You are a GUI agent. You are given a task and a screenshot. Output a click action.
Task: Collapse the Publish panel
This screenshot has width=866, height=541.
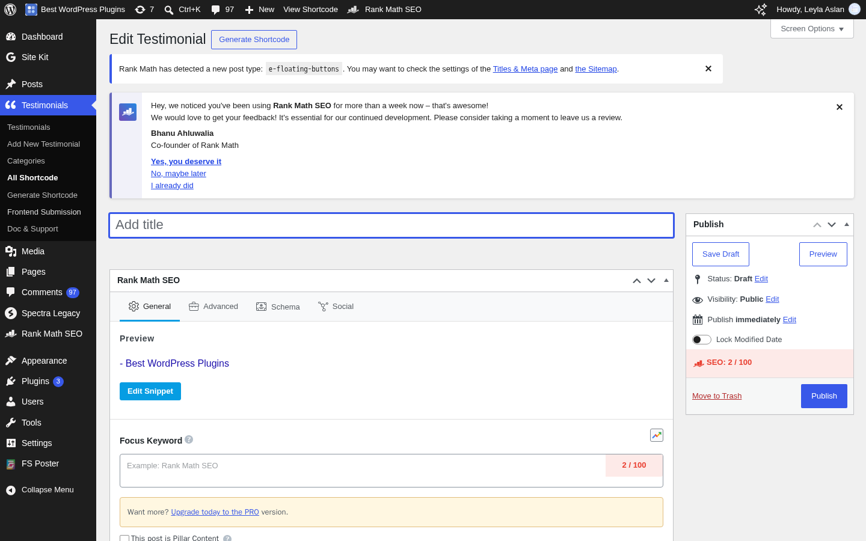point(847,225)
